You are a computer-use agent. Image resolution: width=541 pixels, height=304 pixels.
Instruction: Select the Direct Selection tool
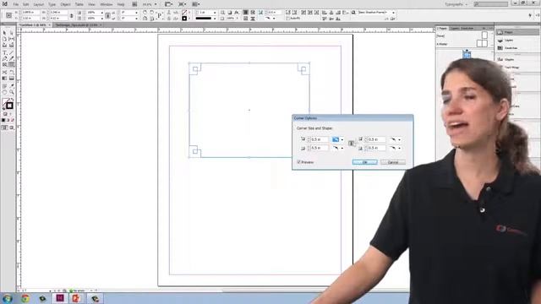click(12, 33)
